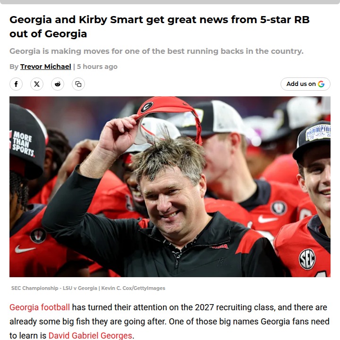Click the first paragraph of article text

(x=170, y=322)
